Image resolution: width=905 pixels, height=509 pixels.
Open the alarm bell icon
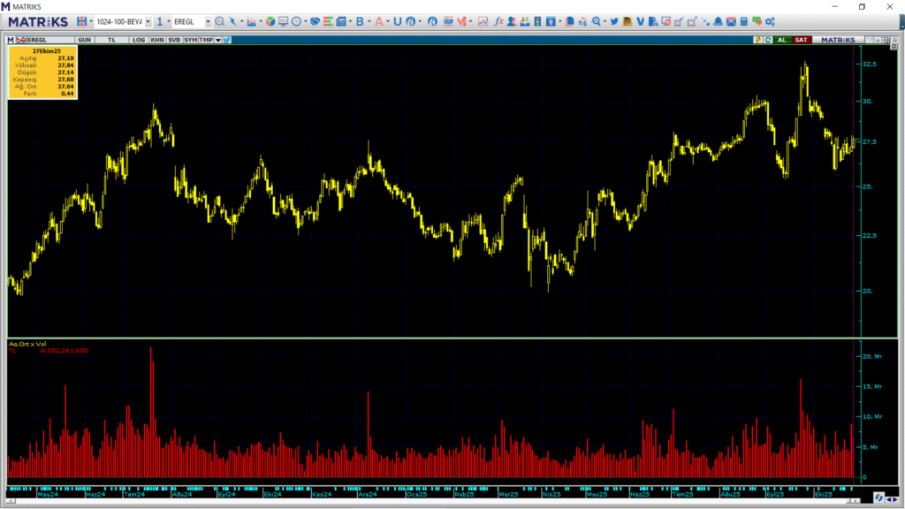718,21
